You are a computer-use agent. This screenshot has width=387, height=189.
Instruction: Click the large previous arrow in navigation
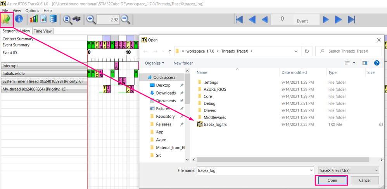click(x=252, y=19)
